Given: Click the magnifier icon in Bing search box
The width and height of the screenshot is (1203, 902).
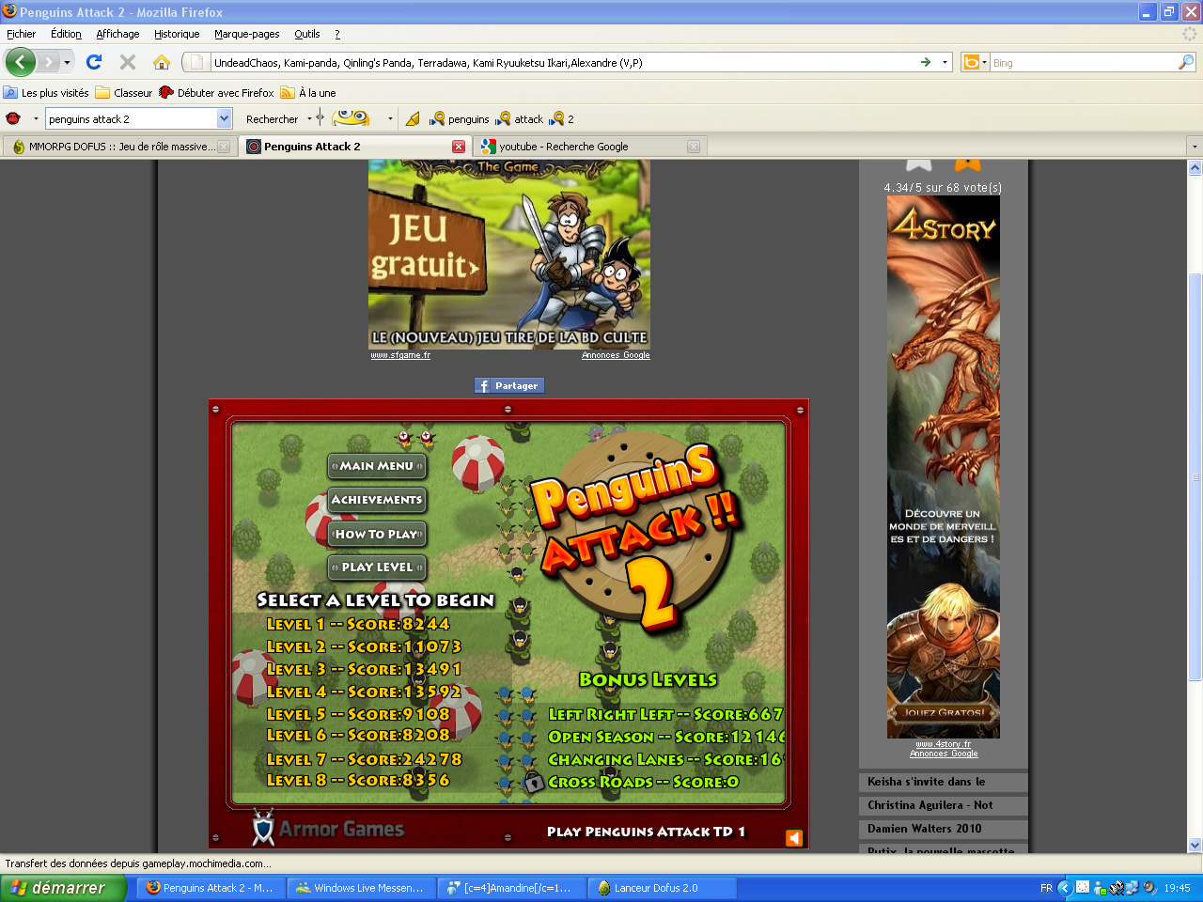Looking at the screenshot, I should pyautogui.click(x=1186, y=62).
